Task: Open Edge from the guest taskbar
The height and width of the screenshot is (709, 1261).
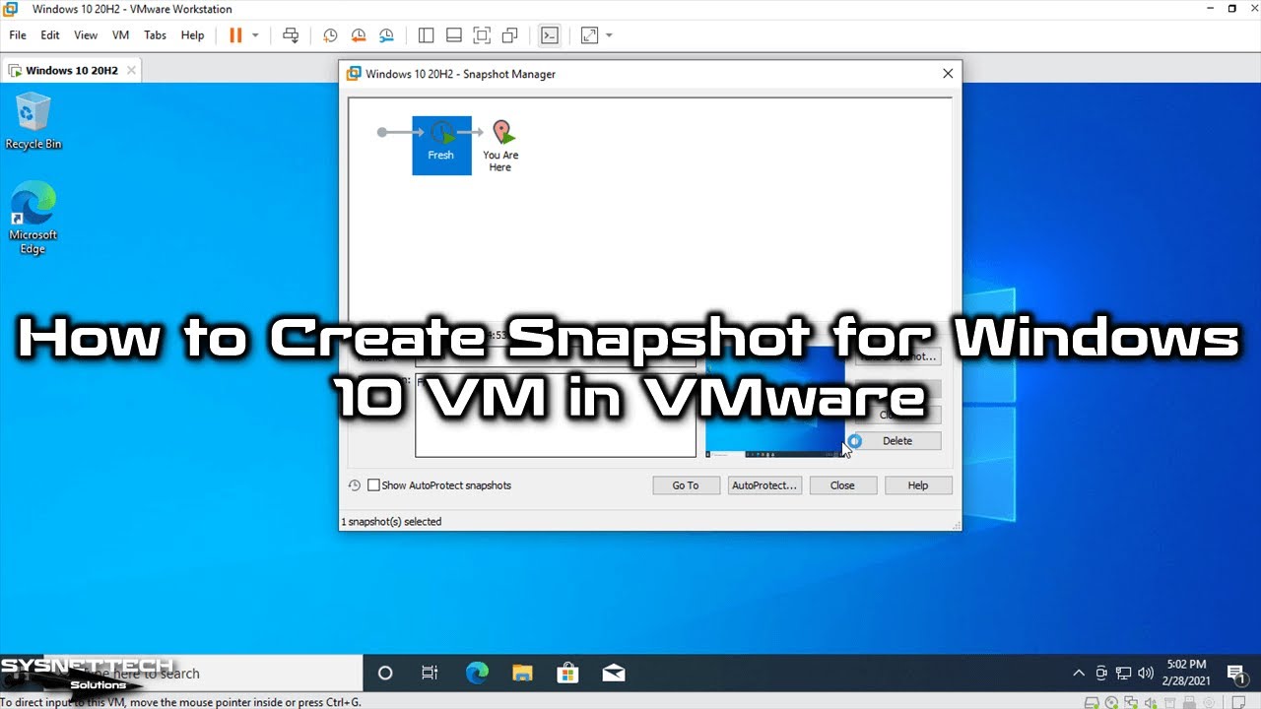Action: 477,674
